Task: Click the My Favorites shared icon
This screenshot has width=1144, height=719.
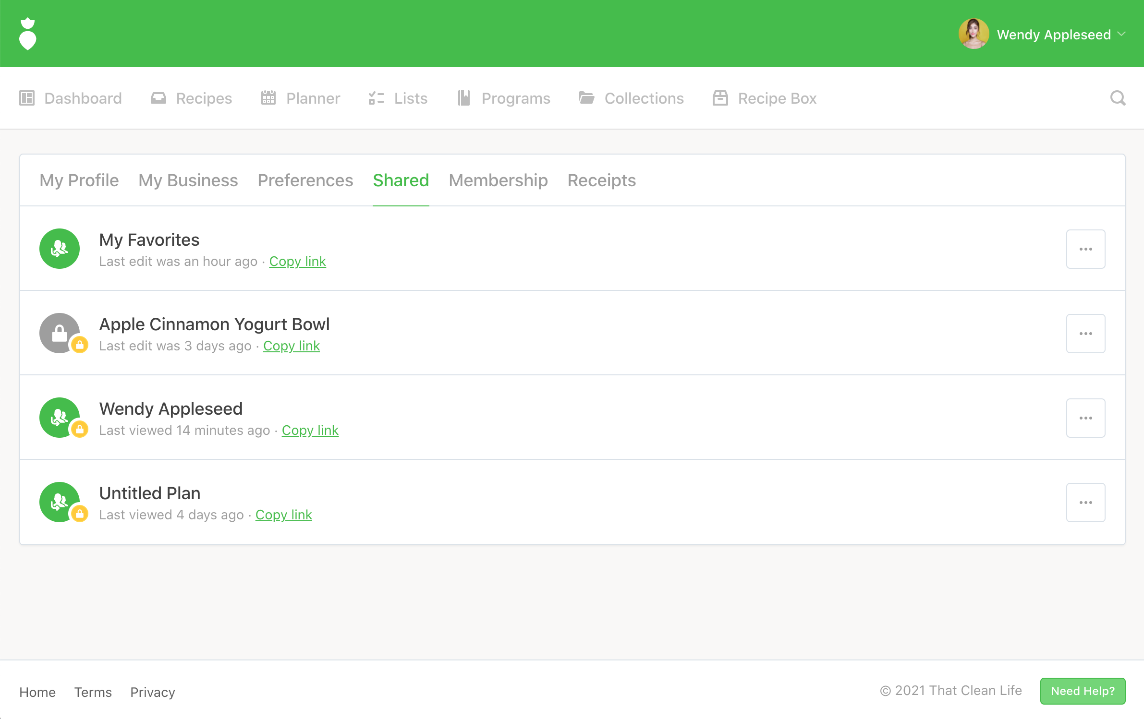Action: pyautogui.click(x=60, y=249)
